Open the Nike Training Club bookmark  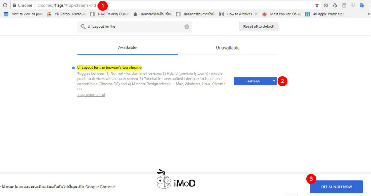tap(109, 14)
